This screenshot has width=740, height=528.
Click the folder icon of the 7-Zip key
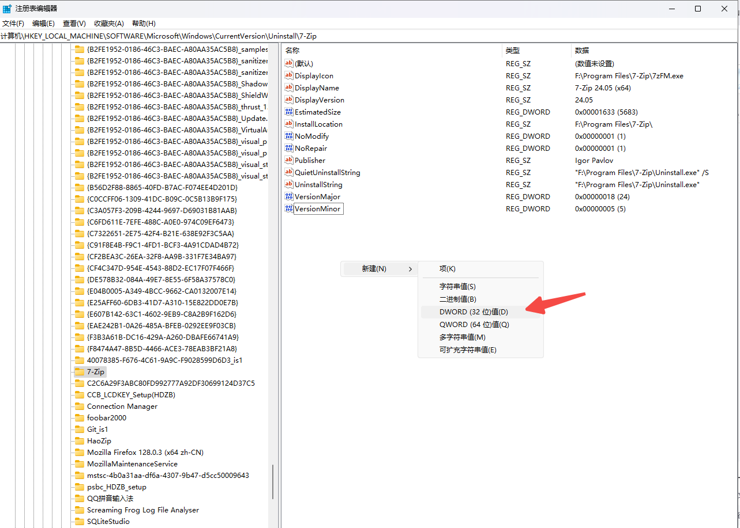coord(80,372)
